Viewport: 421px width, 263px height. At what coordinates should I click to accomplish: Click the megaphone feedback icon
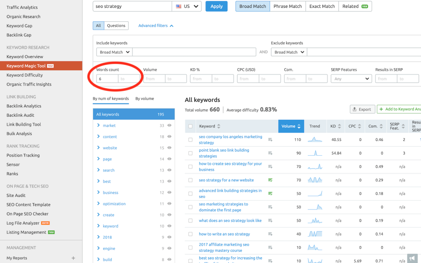pyautogui.click(x=412, y=258)
